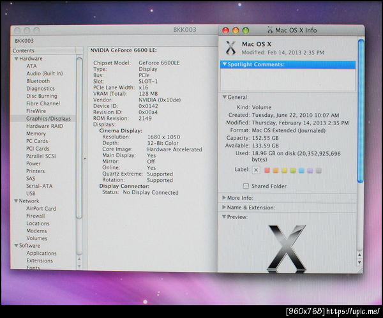Zoom the Mac OS X Info window
Viewport: 383px width, 318px height.
pos(246,30)
